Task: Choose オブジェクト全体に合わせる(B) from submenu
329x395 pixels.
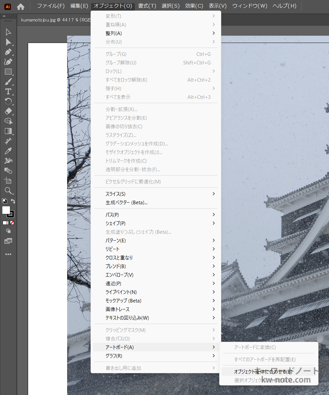Action: [x=263, y=372]
